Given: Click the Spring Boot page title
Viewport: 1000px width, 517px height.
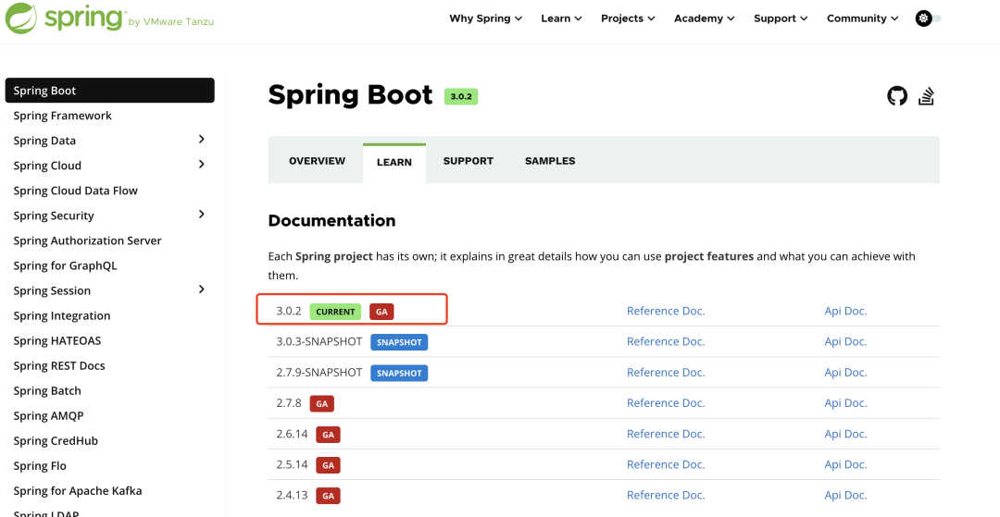Looking at the screenshot, I should click(x=350, y=95).
